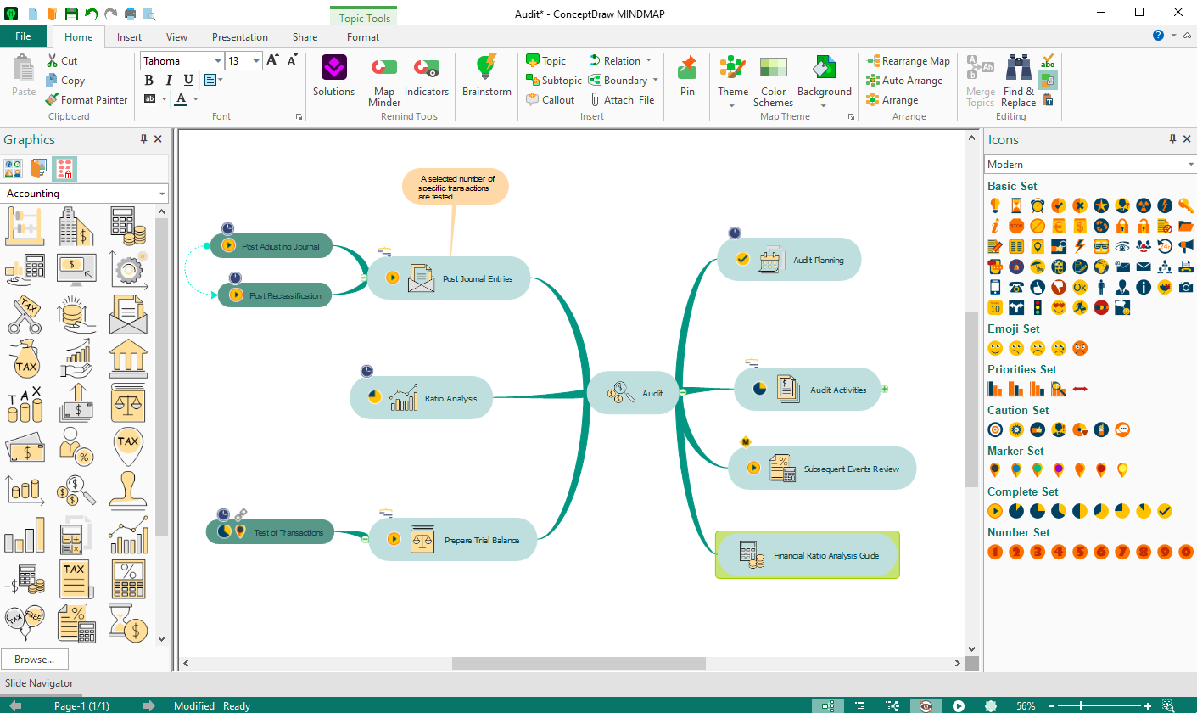Open the File menu

[23, 36]
